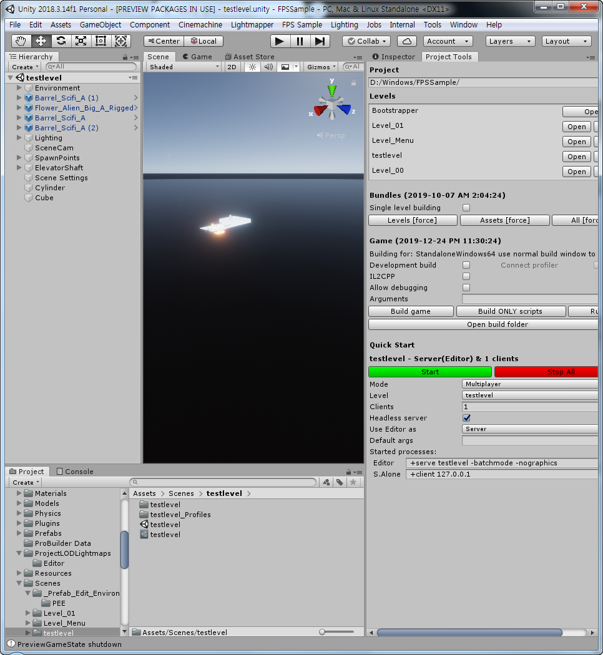This screenshot has width=603, height=655.
Task: Toggle 2D scene view mode
Action: click(x=232, y=67)
